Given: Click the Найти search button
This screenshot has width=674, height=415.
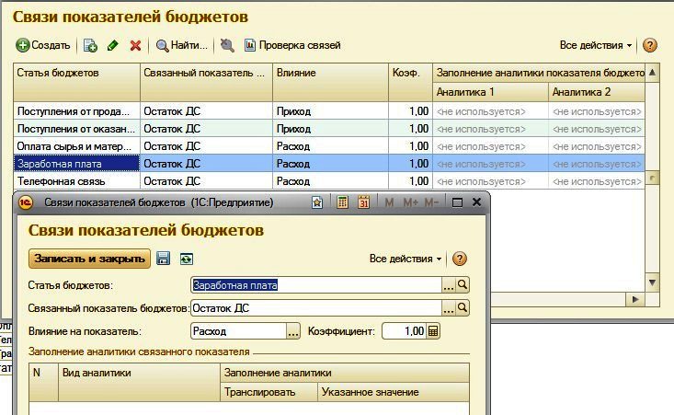Looking at the screenshot, I should click(x=182, y=45).
